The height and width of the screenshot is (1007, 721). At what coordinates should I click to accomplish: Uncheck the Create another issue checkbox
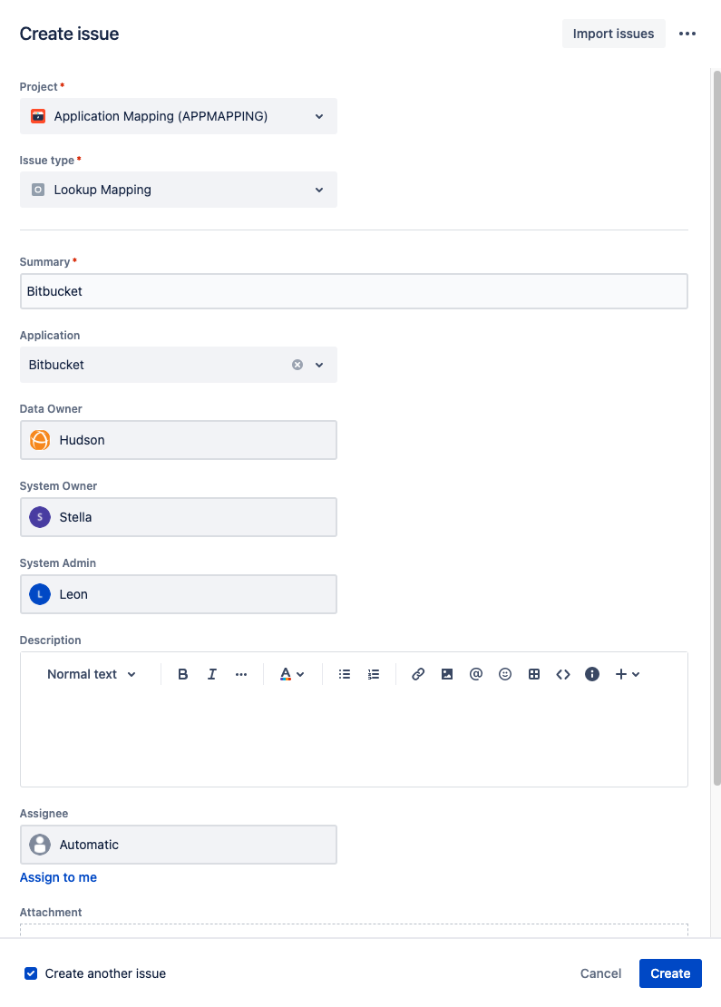coord(31,973)
